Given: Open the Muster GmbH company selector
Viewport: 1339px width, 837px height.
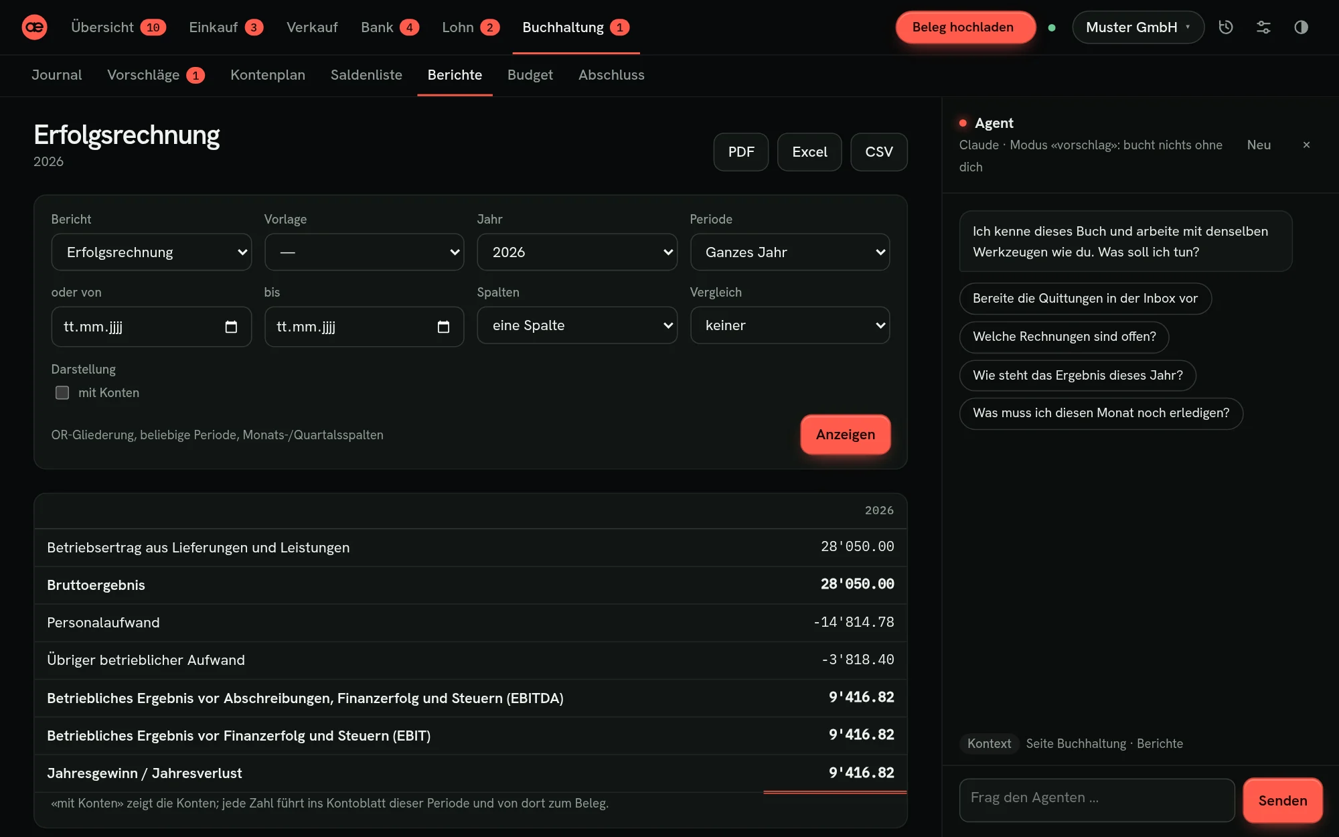Looking at the screenshot, I should click(x=1137, y=27).
